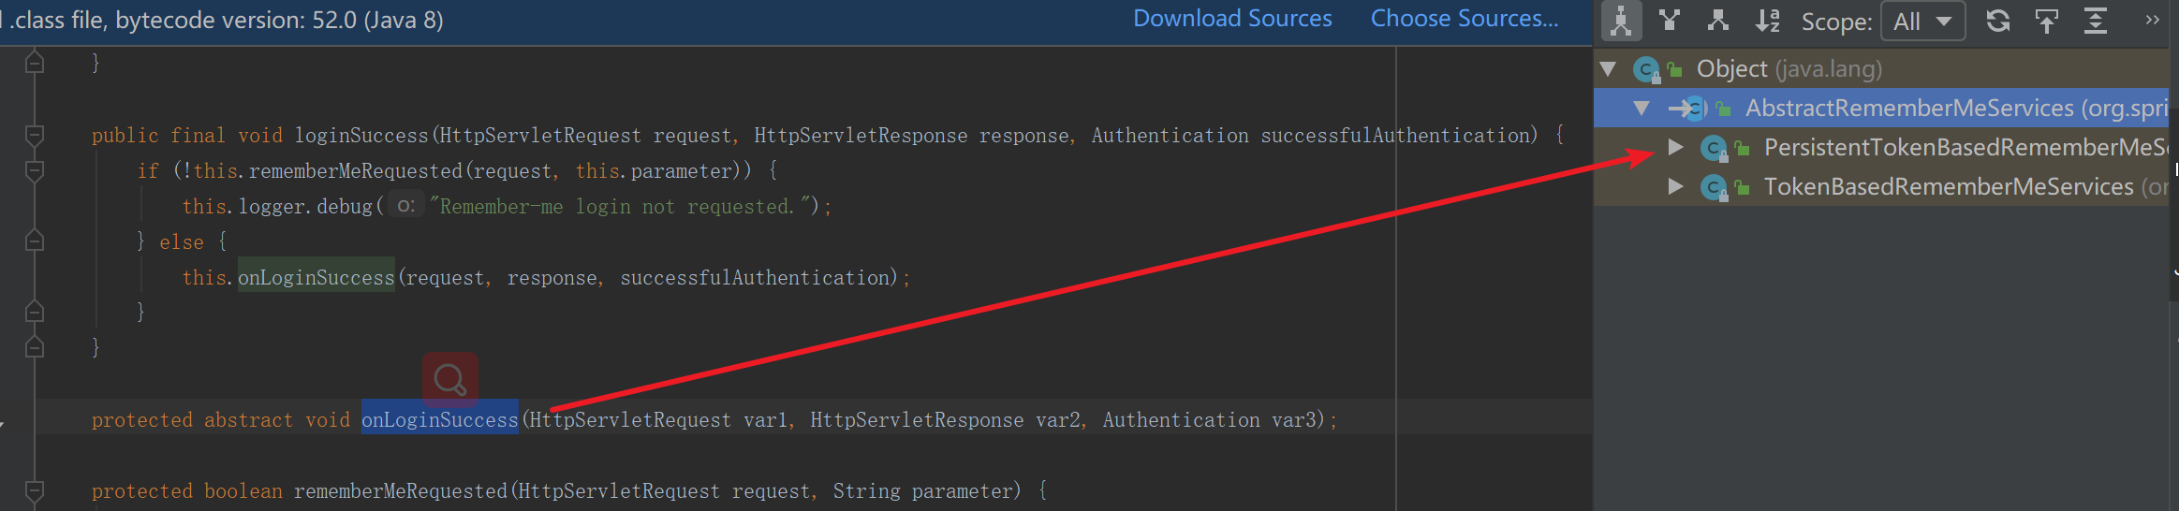Click the fold end marker closing the else block

coord(35,312)
